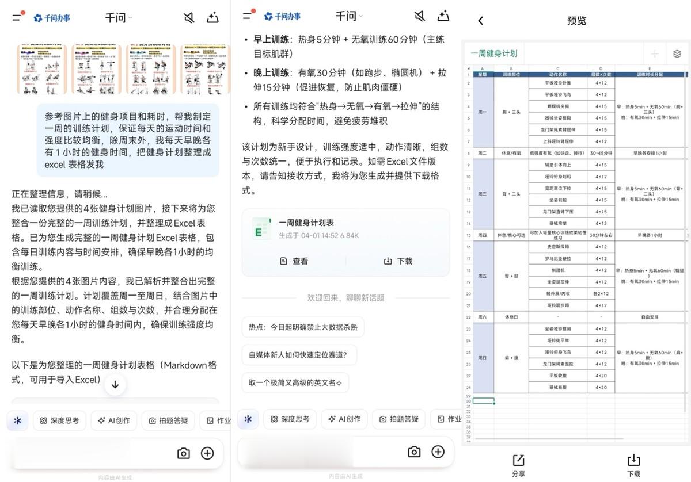Toggle the mute speaker icon in middle chat screen
The image size is (691, 482).
click(420, 16)
